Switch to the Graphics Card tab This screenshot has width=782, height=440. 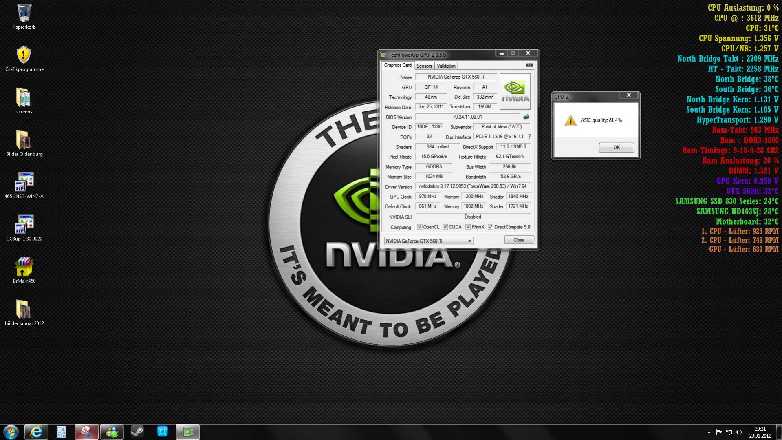point(398,65)
